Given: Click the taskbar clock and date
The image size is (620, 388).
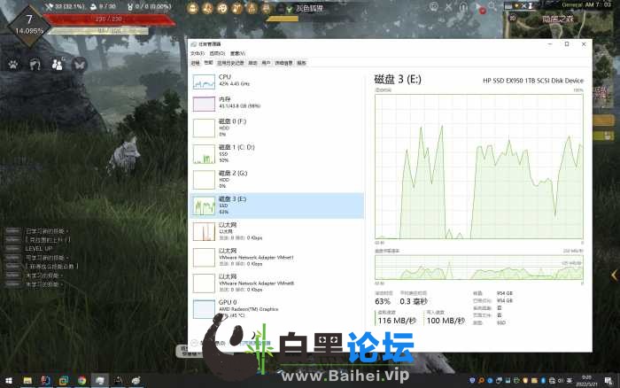Looking at the screenshot, I should pyautogui.click(x=586, y=381).
